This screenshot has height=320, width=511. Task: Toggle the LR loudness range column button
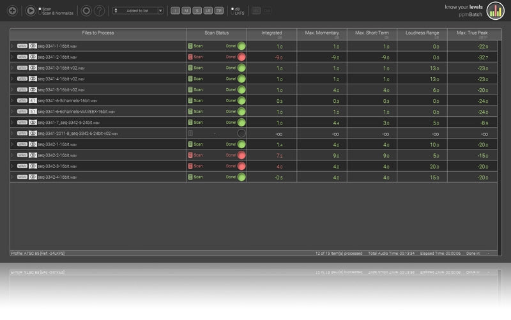coord(208,11)
